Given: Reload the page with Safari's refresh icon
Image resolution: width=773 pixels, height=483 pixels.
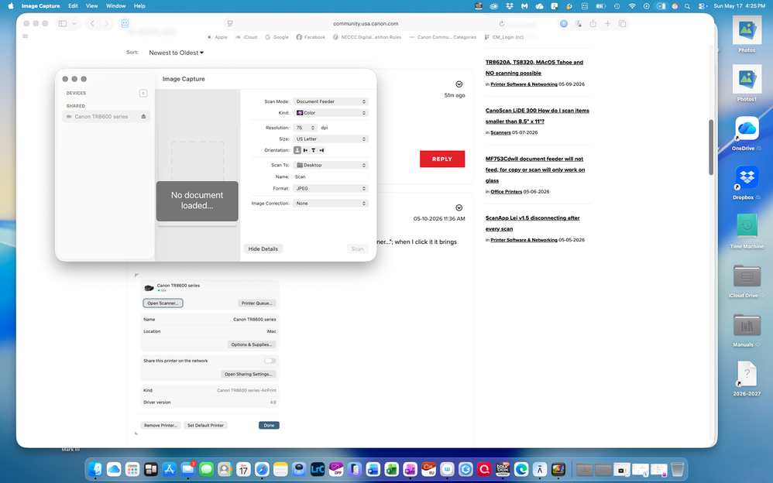Looking at the screenshot, I should (x=501, y=24).
